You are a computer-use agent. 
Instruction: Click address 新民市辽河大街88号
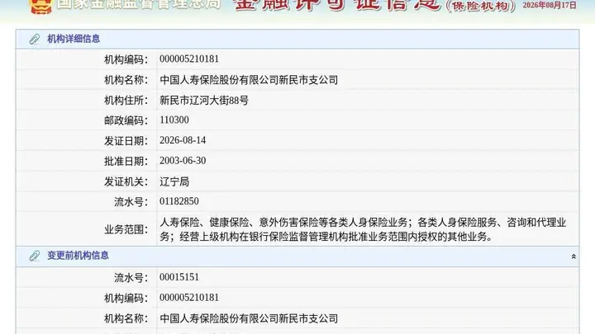coord(204,101)
